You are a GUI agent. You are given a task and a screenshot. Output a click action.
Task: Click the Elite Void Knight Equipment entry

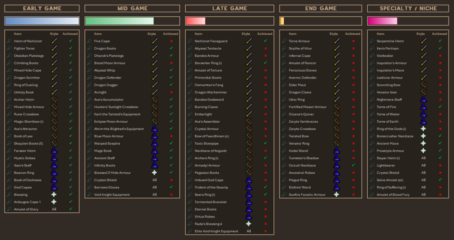(216, 231)
